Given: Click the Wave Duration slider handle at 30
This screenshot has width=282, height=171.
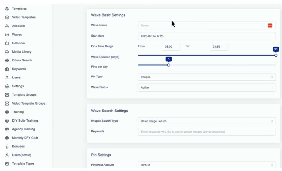Looking at the screenshot, I should 276,55.
